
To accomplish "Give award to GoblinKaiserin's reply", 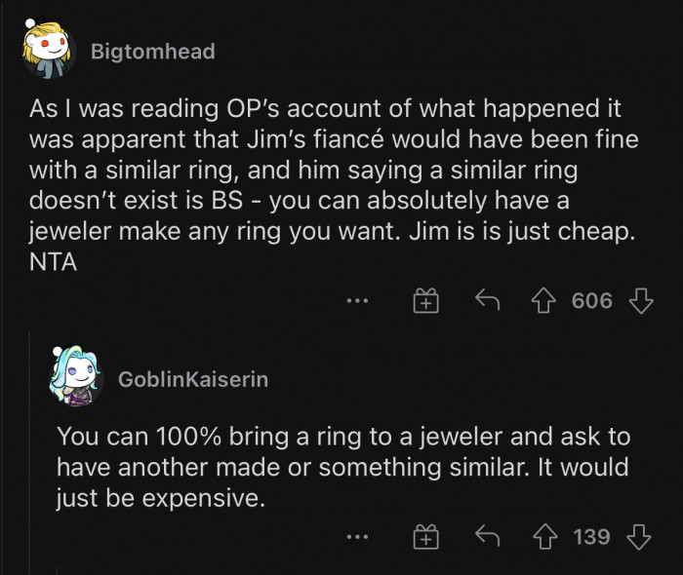I will point(426,537).
